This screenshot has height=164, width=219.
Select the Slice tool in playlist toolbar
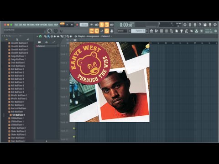tap(61, 36)
